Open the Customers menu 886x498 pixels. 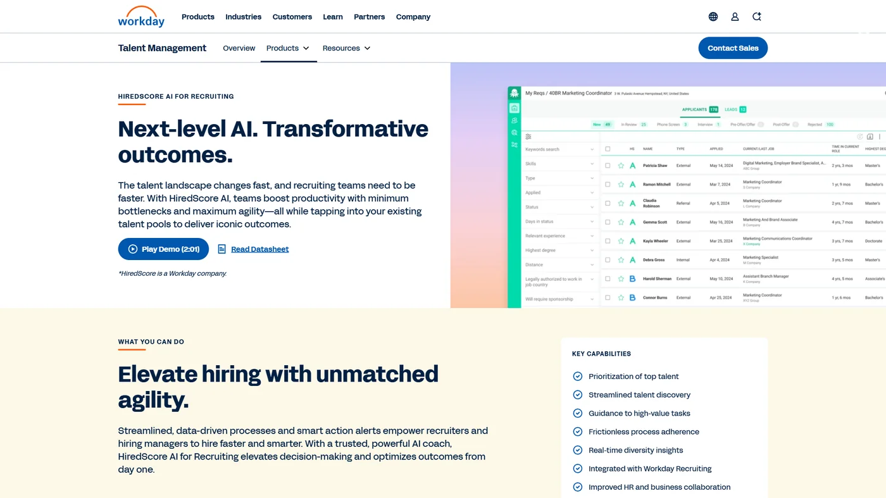292,17
